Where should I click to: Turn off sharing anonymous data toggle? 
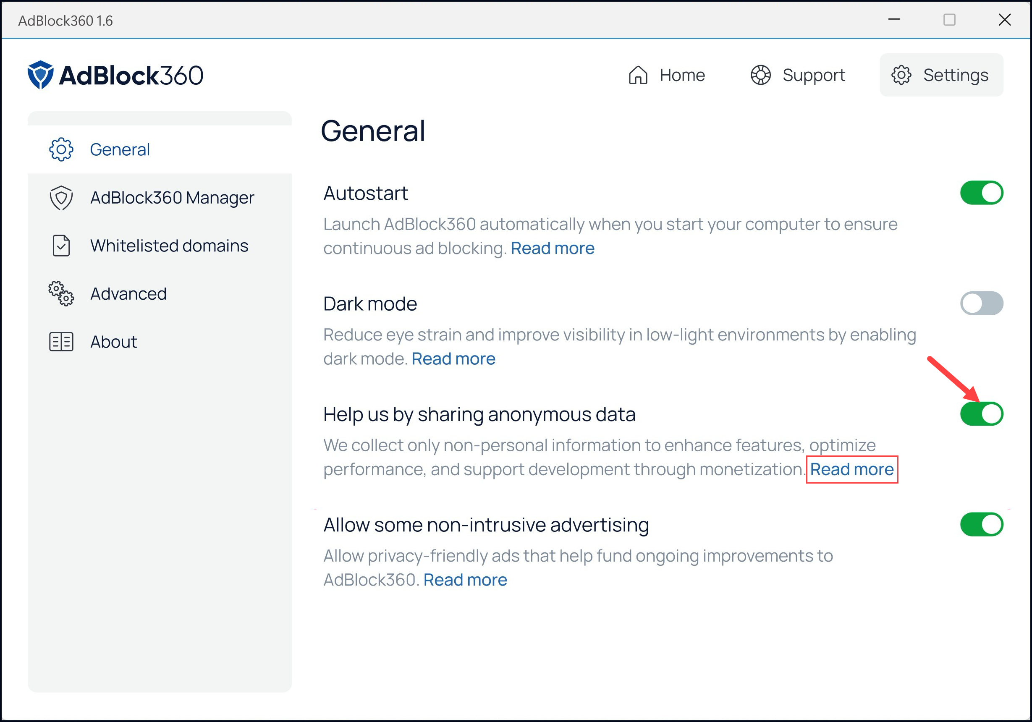[982, 414]
